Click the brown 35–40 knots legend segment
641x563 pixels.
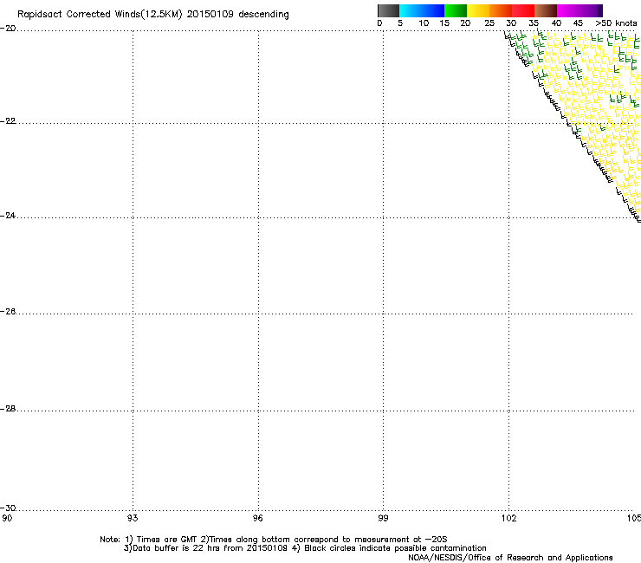point(546,10)
